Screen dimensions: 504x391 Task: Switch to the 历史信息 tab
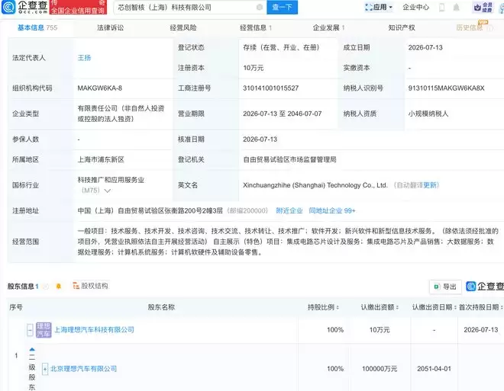click(470, 27)
